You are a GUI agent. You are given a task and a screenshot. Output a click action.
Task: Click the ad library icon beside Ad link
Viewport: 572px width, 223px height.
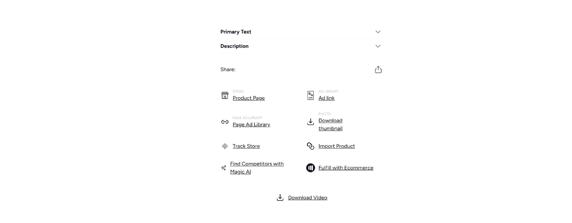click(x=311, y=95)
